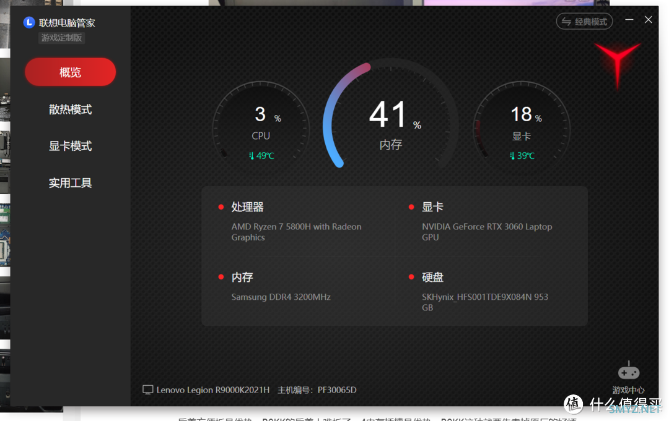The image size is (669, 421).
Task: Select the 处理器 heading
Action: pos(247,207)
